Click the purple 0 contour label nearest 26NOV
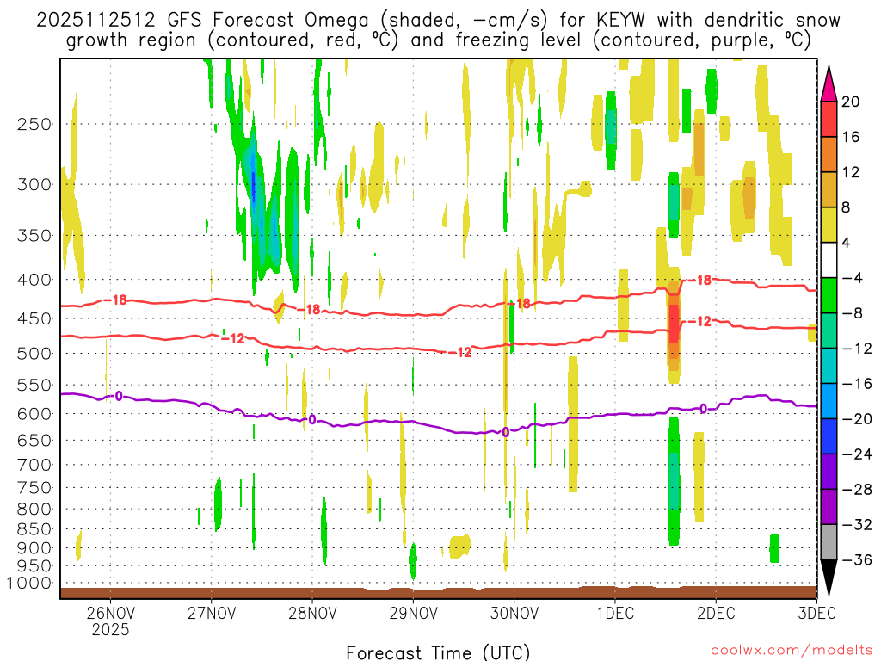This screenshot has width=881, height=661. coord(119,396)
